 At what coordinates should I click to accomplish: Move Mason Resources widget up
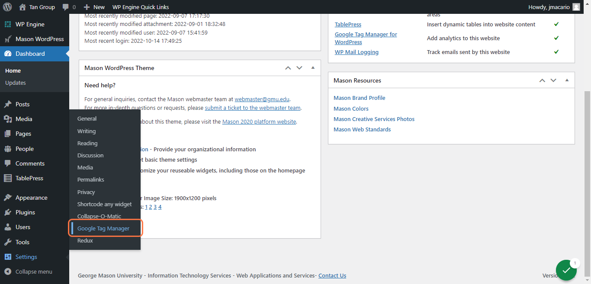(542, 80)
